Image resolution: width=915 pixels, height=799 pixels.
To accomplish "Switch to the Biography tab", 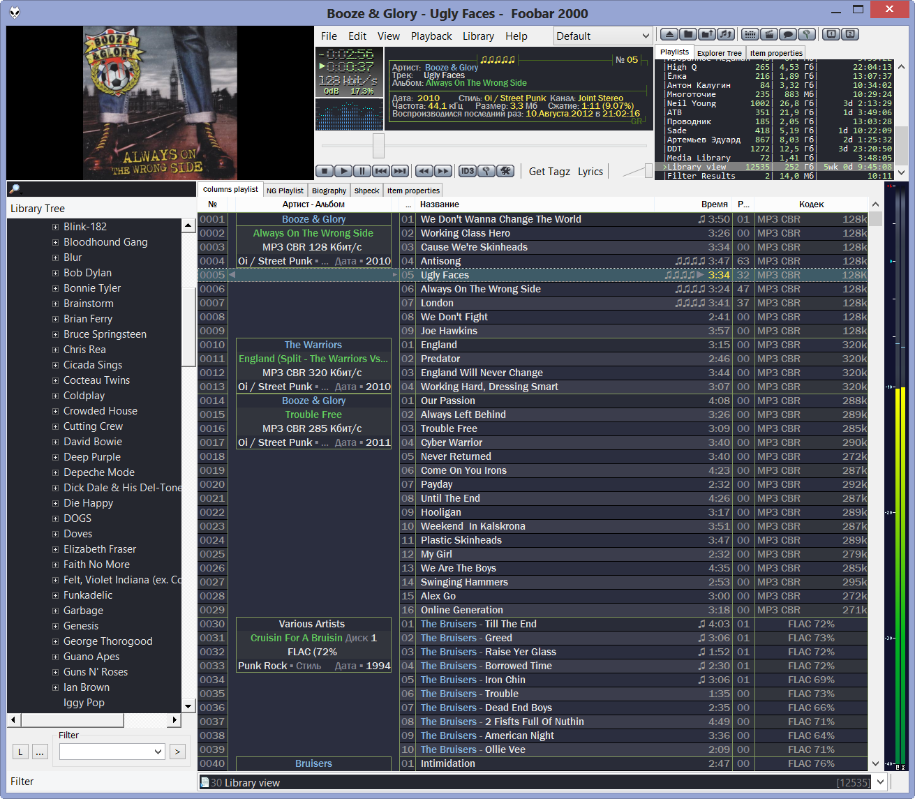I will coord(329,191).
